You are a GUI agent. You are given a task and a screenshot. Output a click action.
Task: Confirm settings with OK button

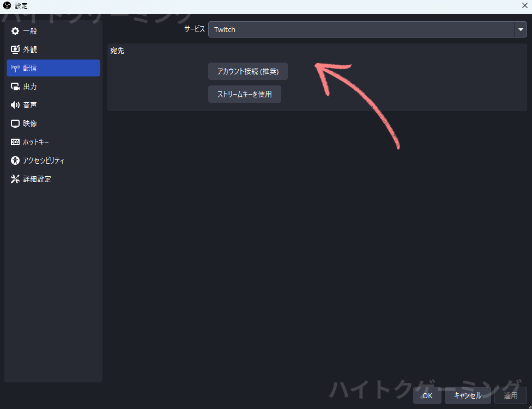(x=427, y=395)
